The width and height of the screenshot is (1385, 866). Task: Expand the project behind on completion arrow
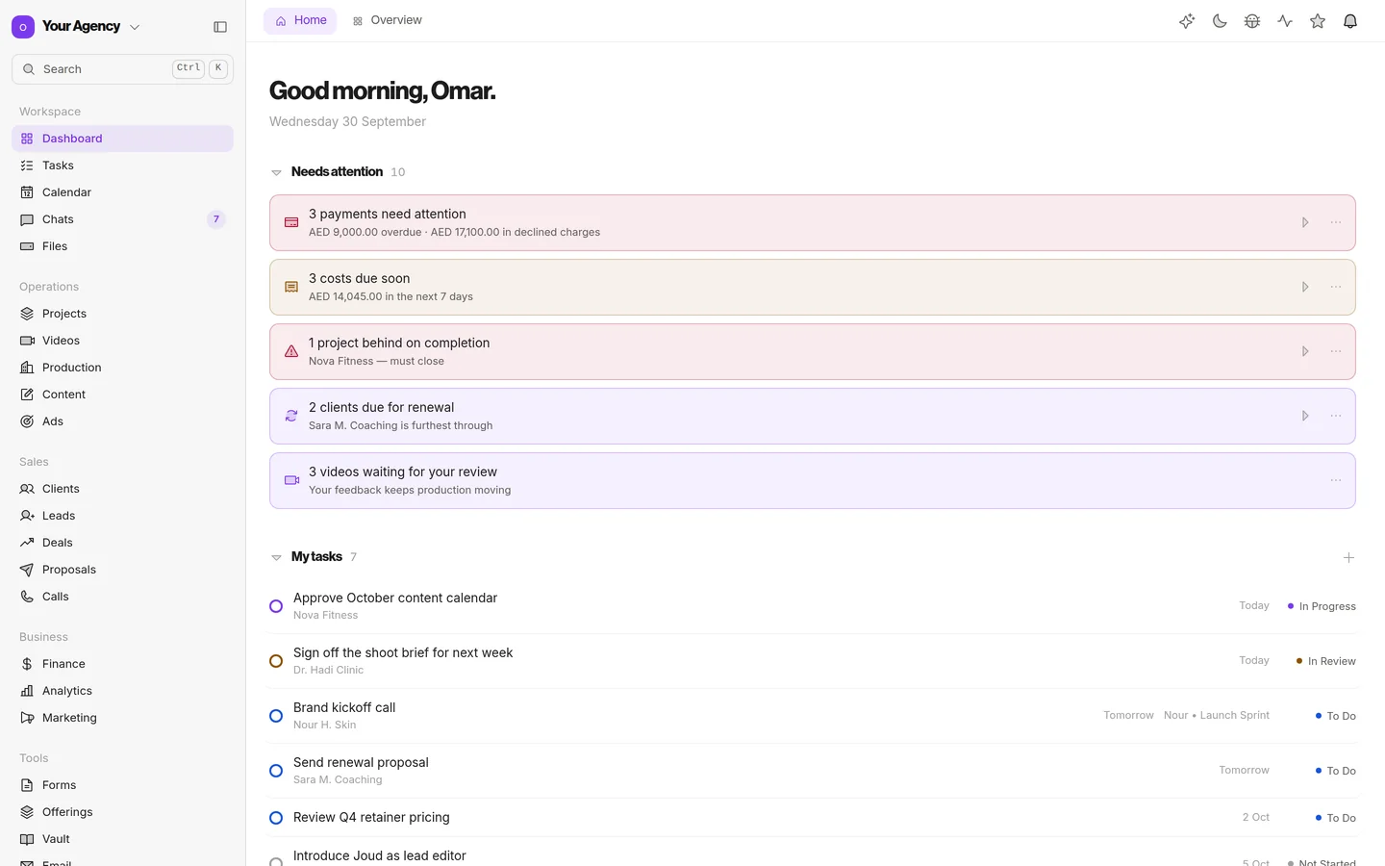(1305, 352)
